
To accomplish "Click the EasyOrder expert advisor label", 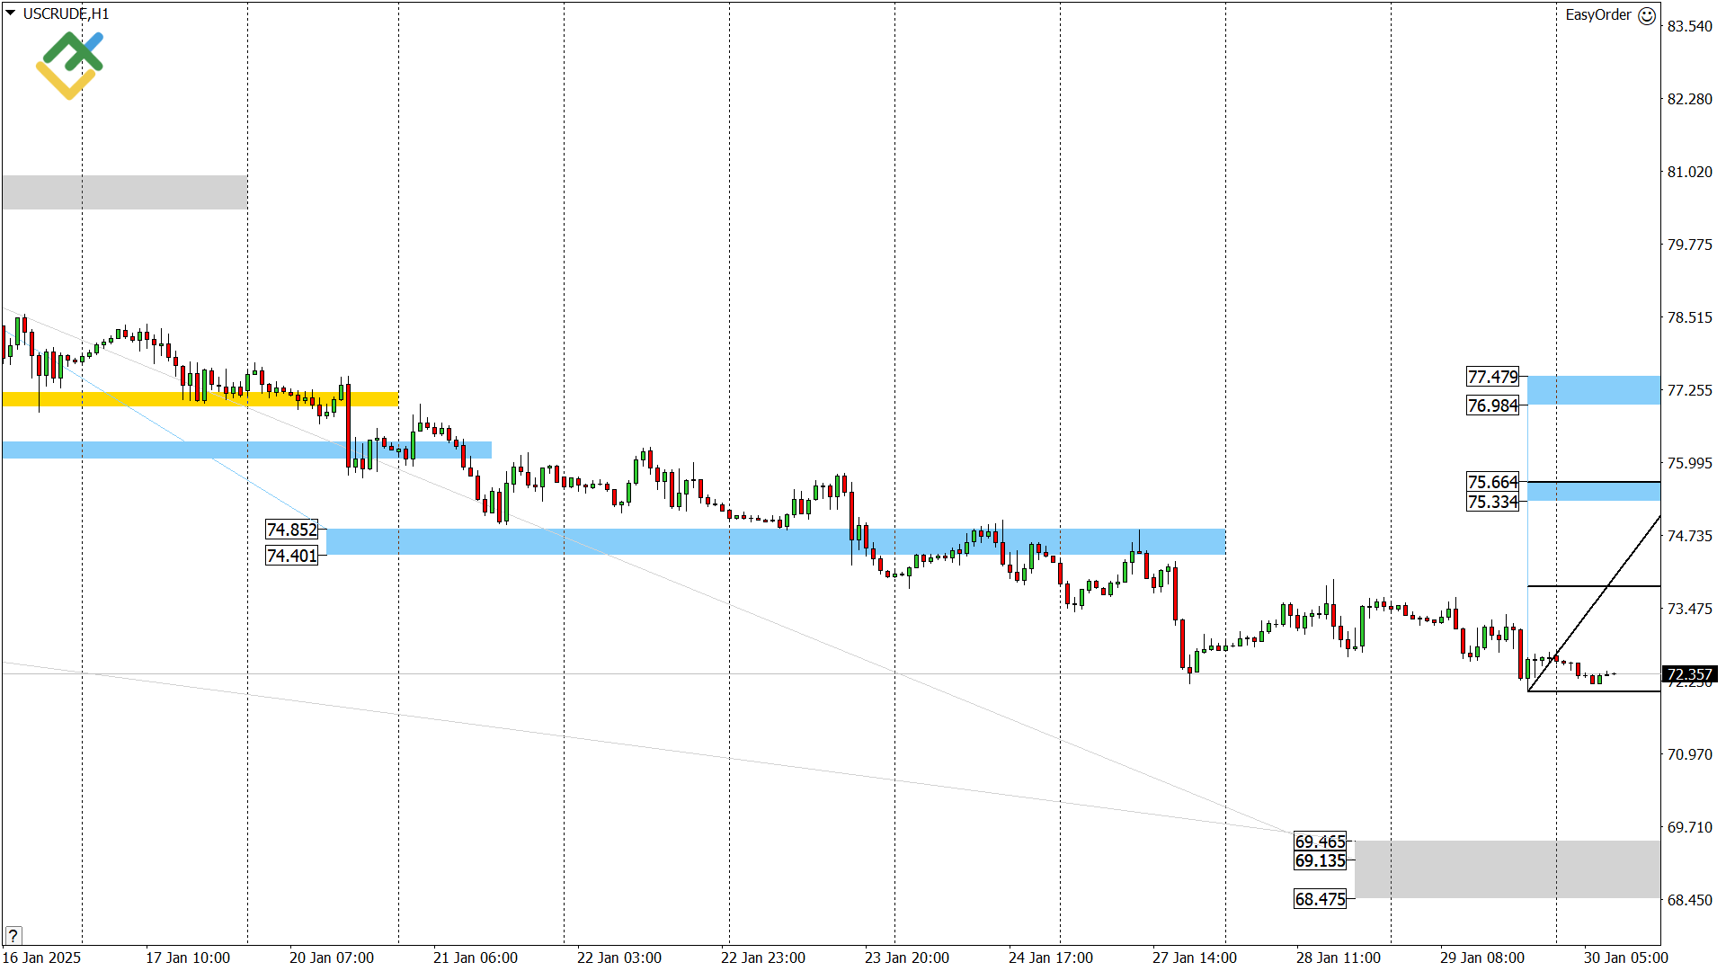I will [1597, 15].
